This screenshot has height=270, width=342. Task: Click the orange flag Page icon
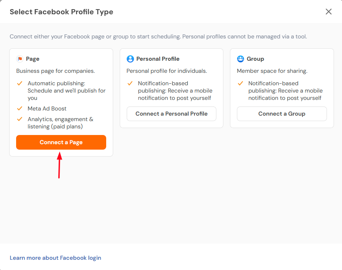[x=20, y=59]
